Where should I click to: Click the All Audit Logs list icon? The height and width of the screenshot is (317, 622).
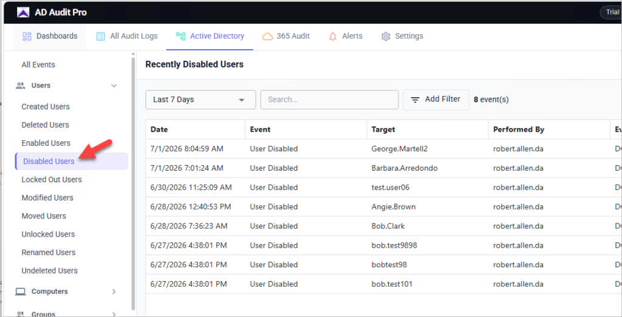[101, 36]
